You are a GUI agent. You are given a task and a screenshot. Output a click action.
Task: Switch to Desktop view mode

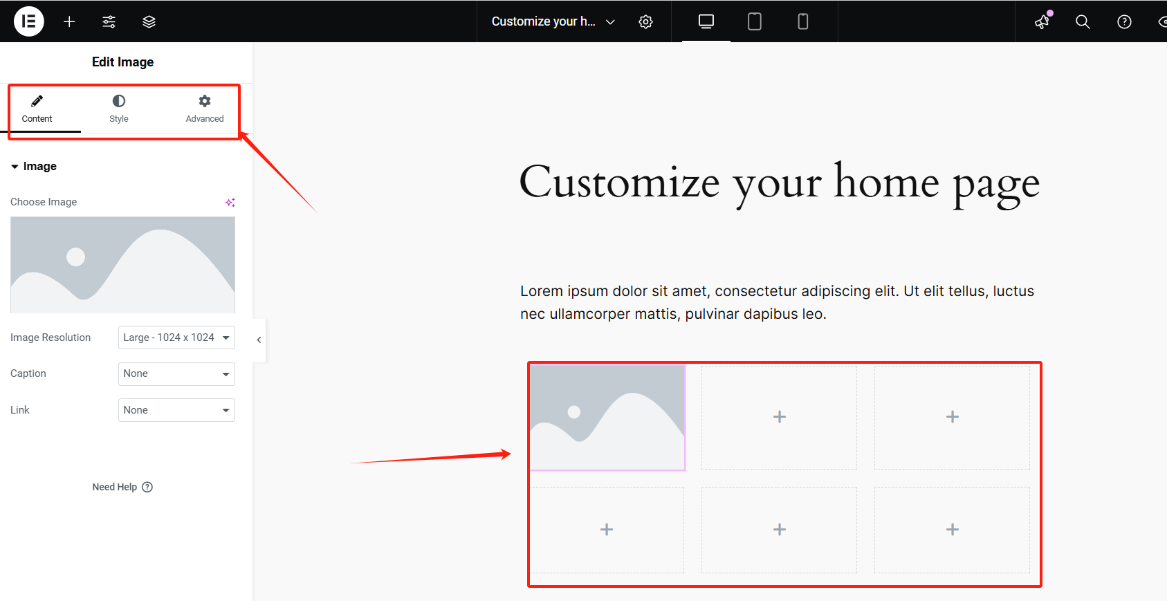(706, 21)
